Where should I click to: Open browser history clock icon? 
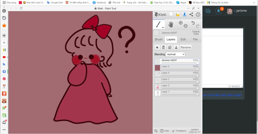4,18
